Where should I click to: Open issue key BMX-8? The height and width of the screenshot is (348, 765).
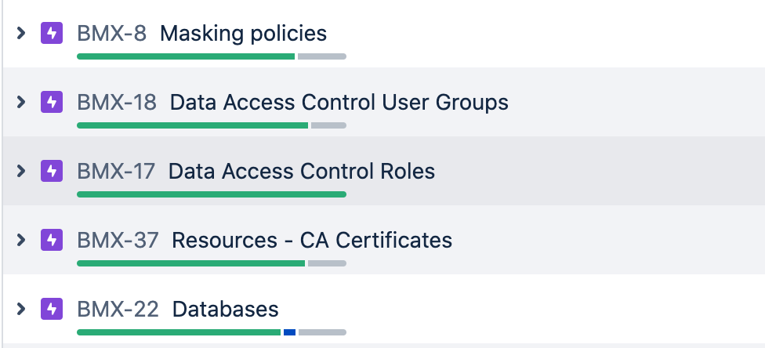click(x=111, y=34)
